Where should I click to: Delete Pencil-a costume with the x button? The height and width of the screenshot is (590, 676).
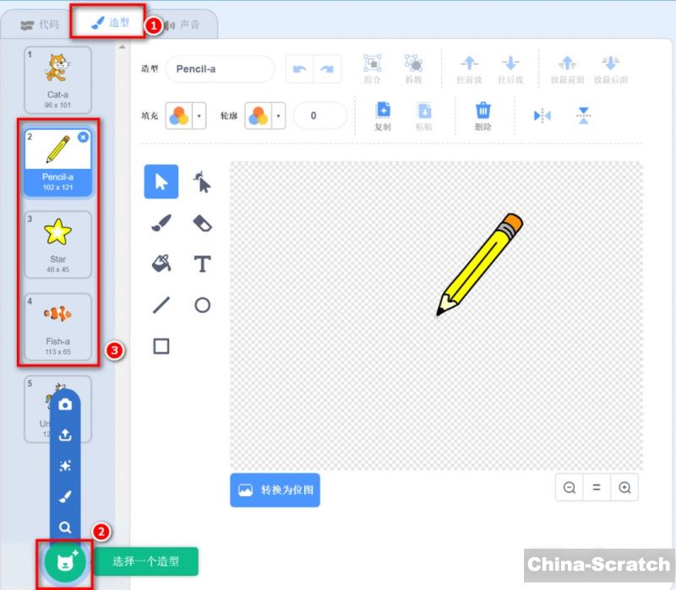[83, 137]
